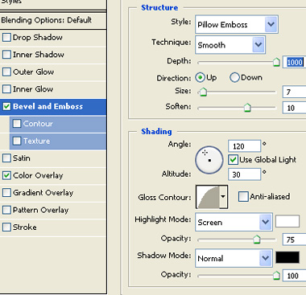This screenshot has width=306, height=295.
Task: Enable the Inner Shadow checkbox
Action: click(6, 55)
